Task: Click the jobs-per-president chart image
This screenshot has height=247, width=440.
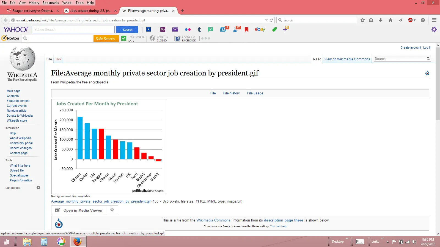Action: [108, 146]
